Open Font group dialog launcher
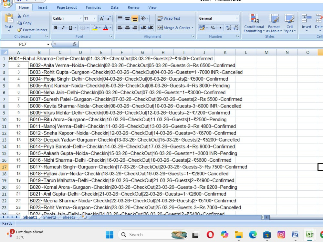This screenshot has width=323, height=242. [111, 36]
